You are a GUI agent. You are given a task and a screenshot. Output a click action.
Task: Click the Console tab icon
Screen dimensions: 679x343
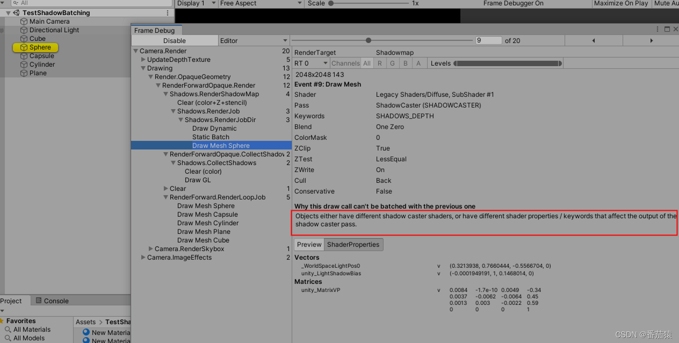[x=39, y=300]
